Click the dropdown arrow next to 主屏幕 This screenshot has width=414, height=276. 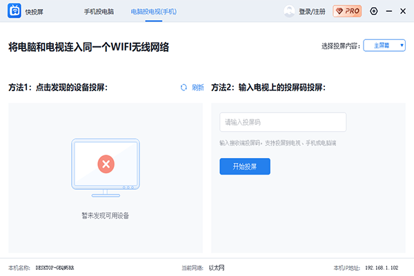[402, 46]
